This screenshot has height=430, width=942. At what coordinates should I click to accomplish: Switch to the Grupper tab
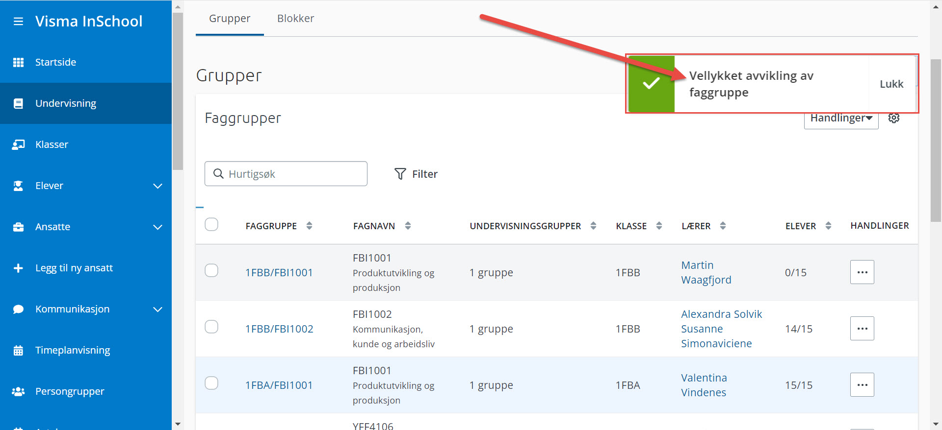[x=230, y=19]
